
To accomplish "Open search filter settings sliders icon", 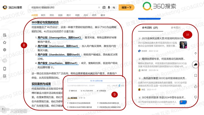I will pos(114,7).
